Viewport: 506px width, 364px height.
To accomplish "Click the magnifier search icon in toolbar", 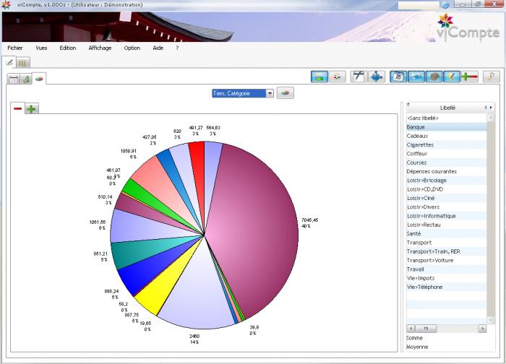I will (x=491, y=76).
